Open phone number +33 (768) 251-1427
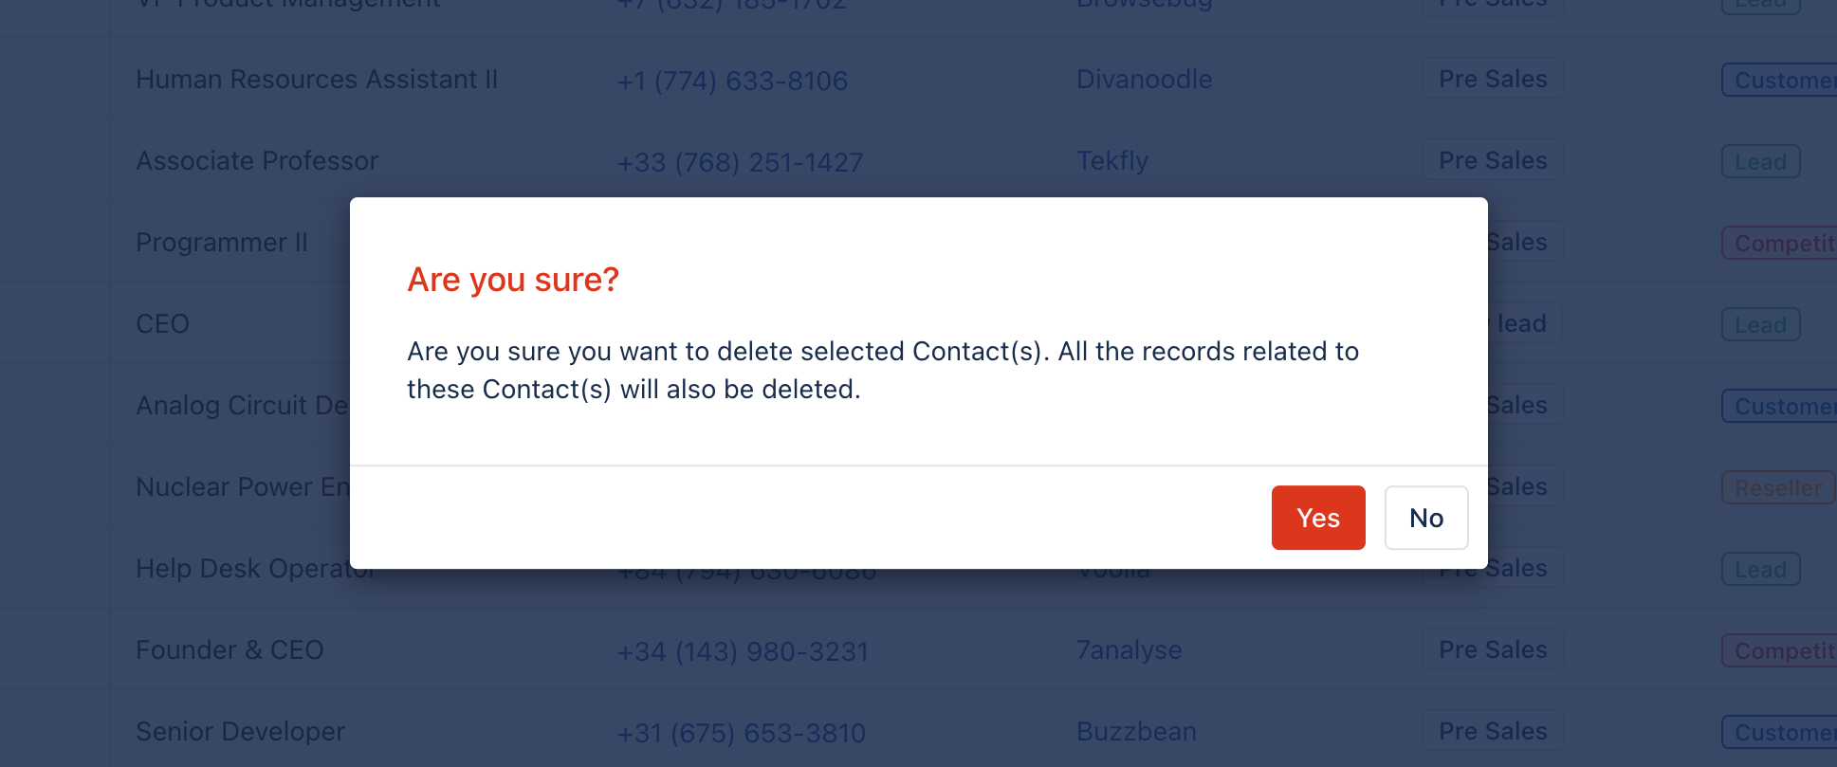This screenshot has width=1837, height=767. coord(741,162)
